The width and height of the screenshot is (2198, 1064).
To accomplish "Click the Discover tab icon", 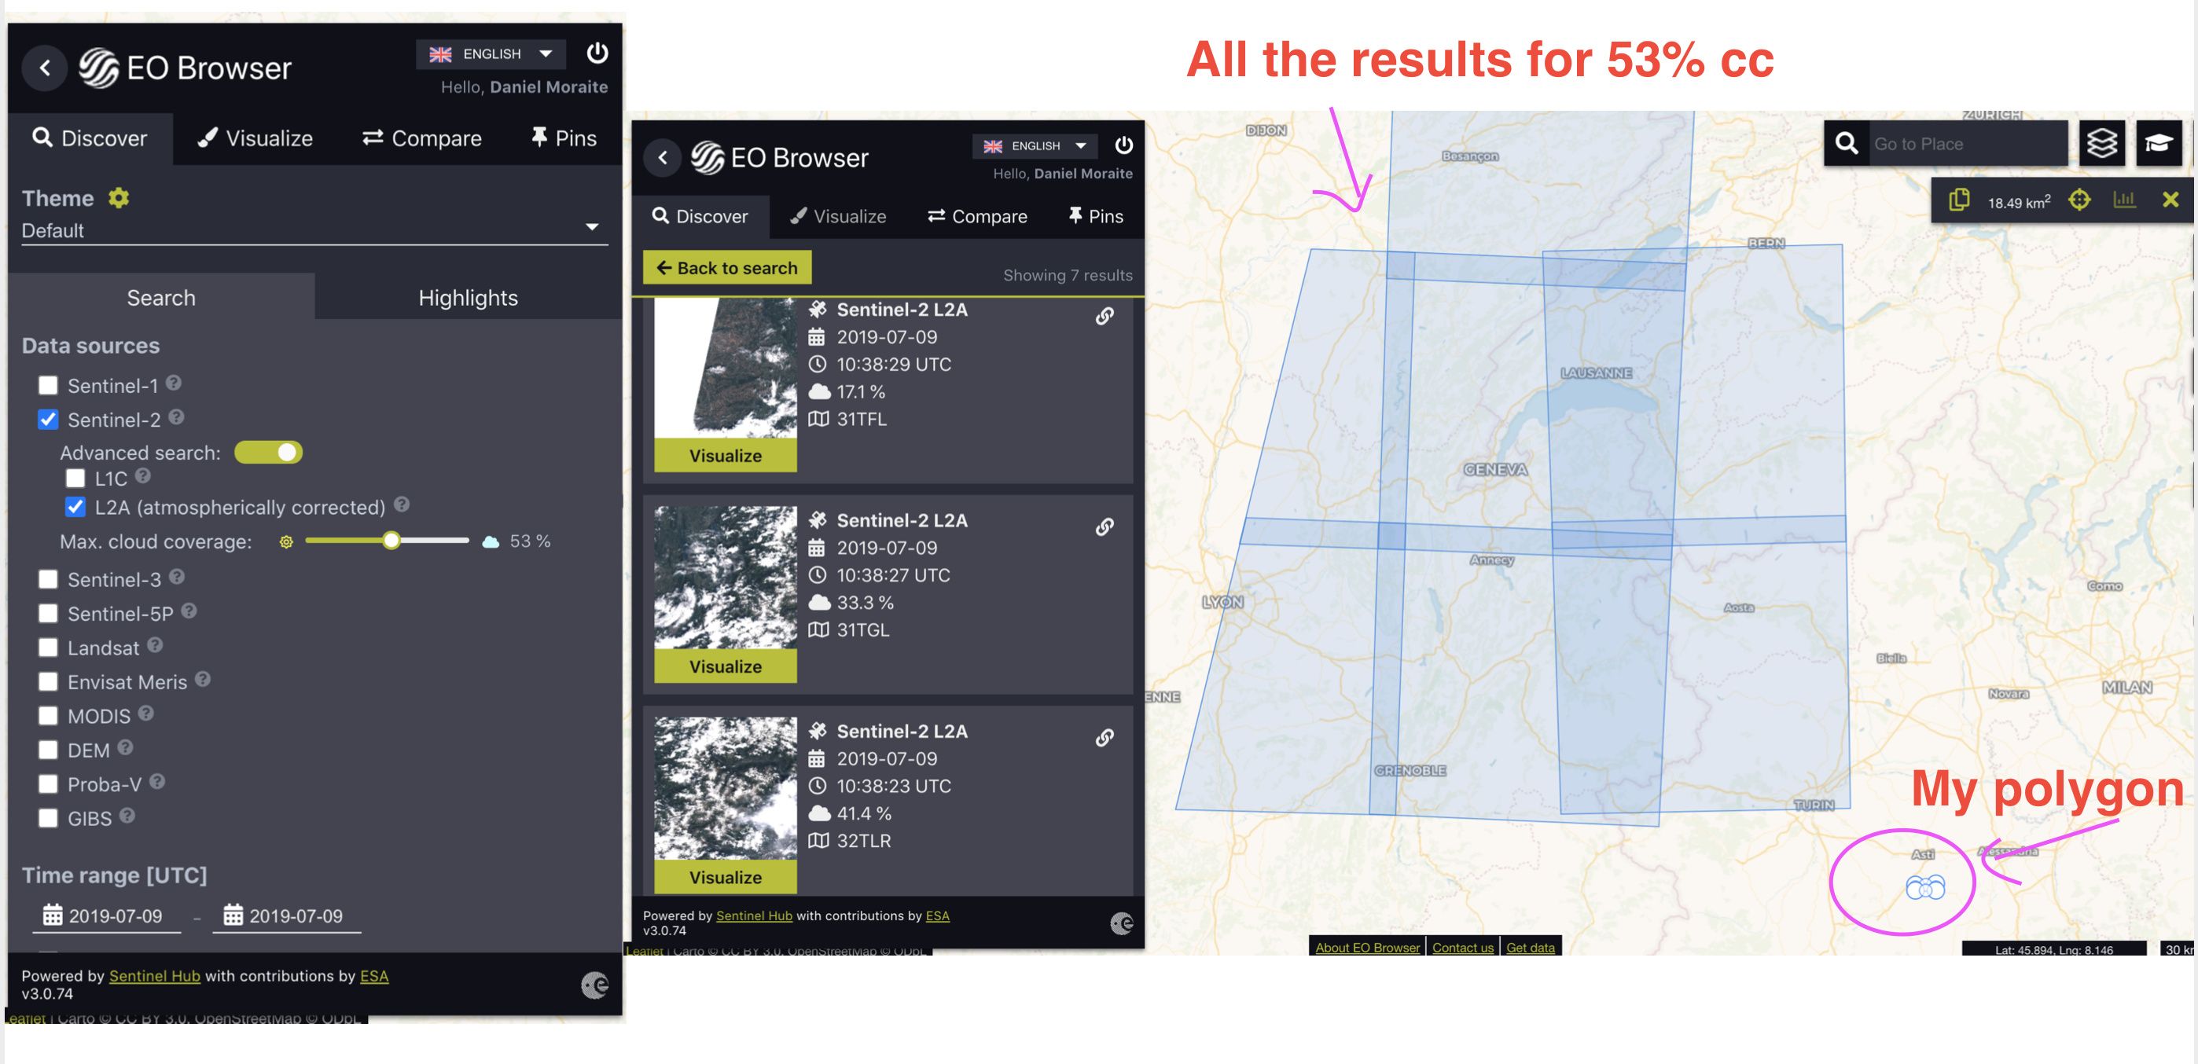I will coord(38,138).
